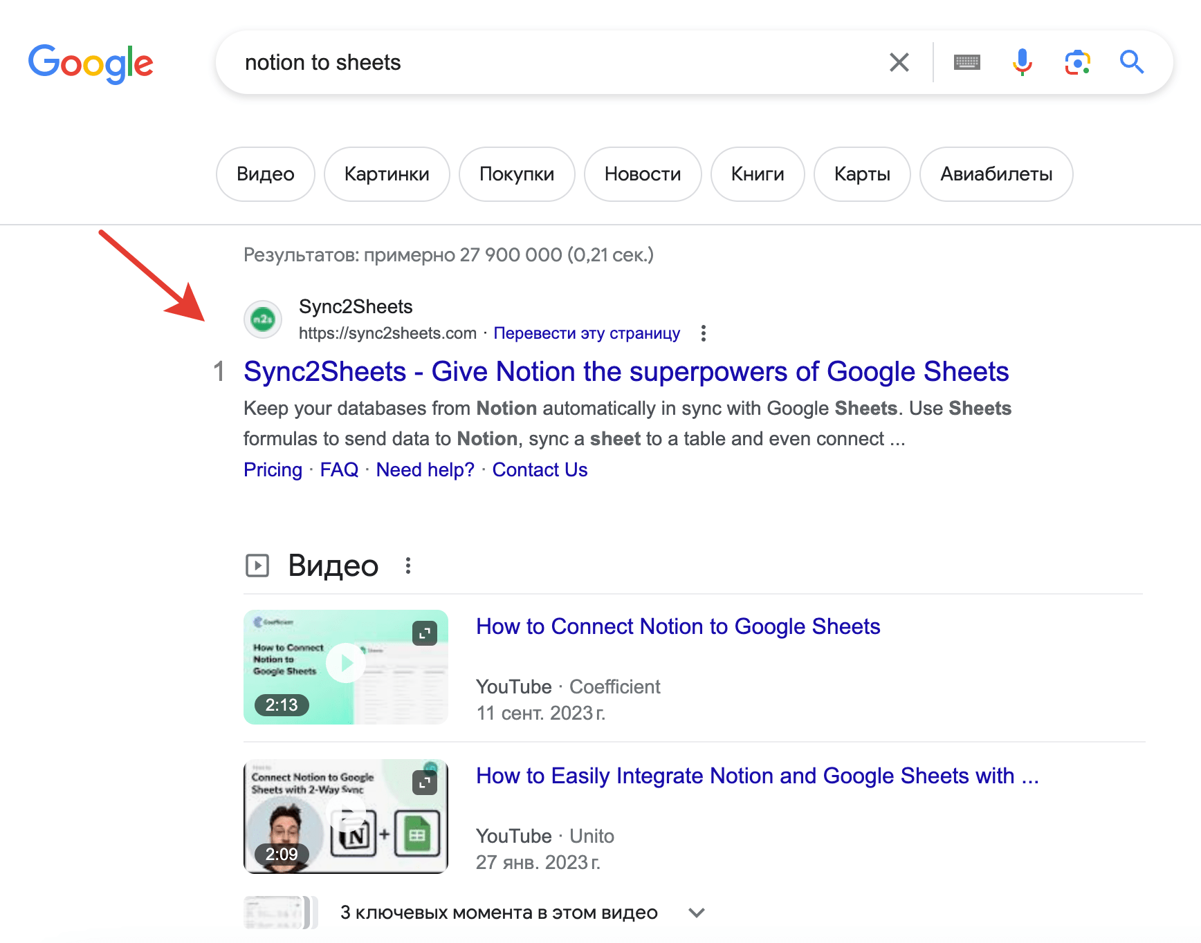1201x943 pixels.
Task: Play the Coefficient video thumbnail
Action: (345, 666)
